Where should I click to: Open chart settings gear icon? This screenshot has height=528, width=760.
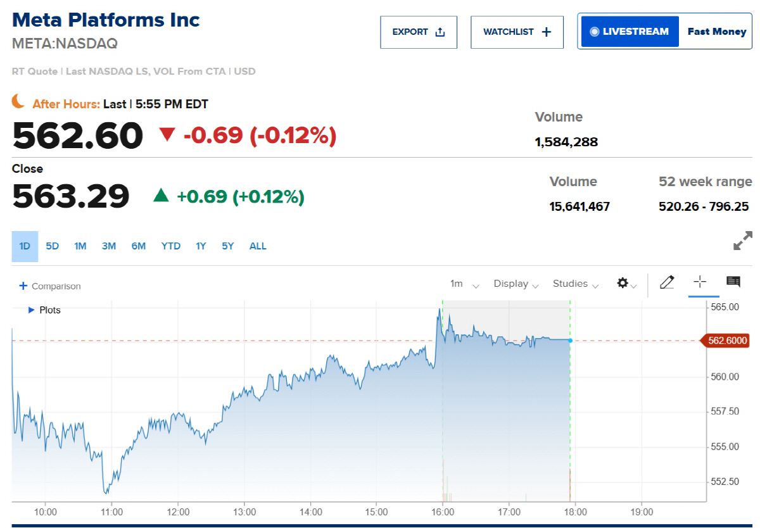coord(623,283)
